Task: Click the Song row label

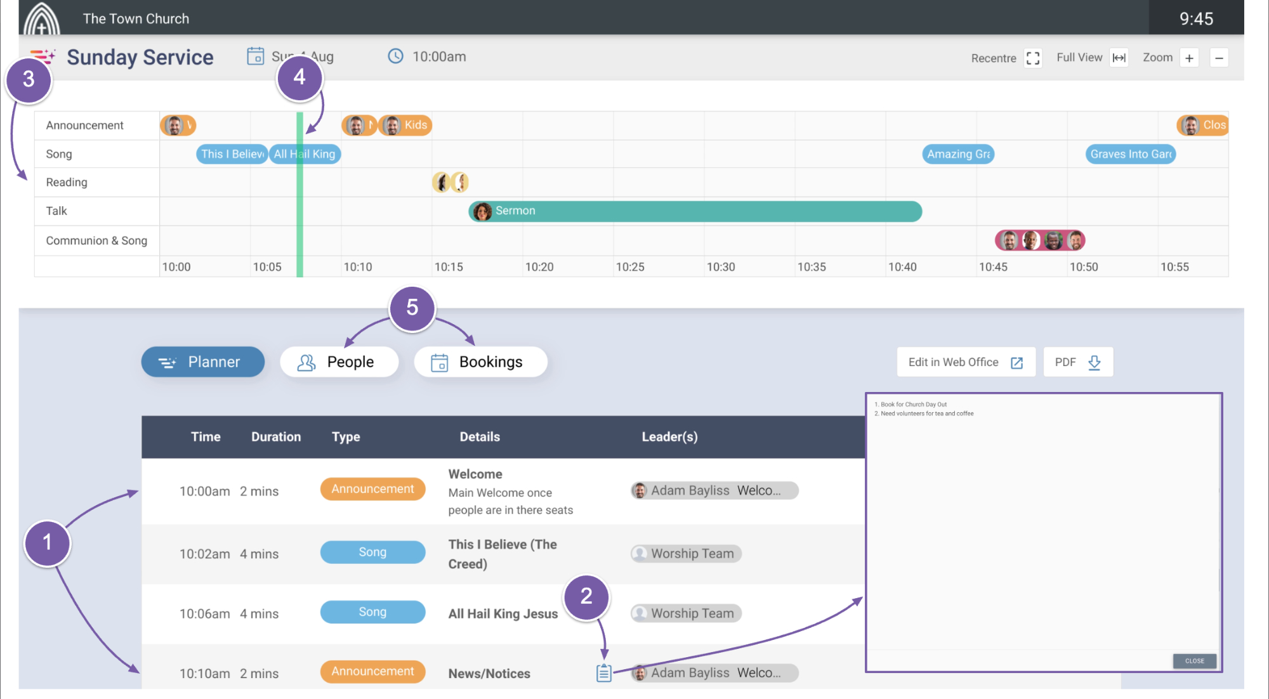Action: [58, 154]
